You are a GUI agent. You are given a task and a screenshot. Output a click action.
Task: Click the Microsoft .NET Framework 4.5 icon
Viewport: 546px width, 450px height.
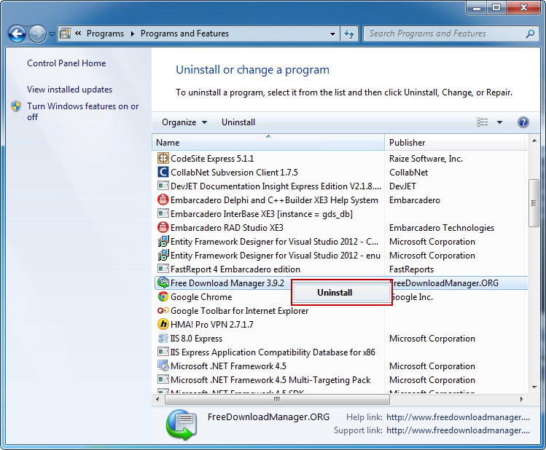[x=163, y=366]
